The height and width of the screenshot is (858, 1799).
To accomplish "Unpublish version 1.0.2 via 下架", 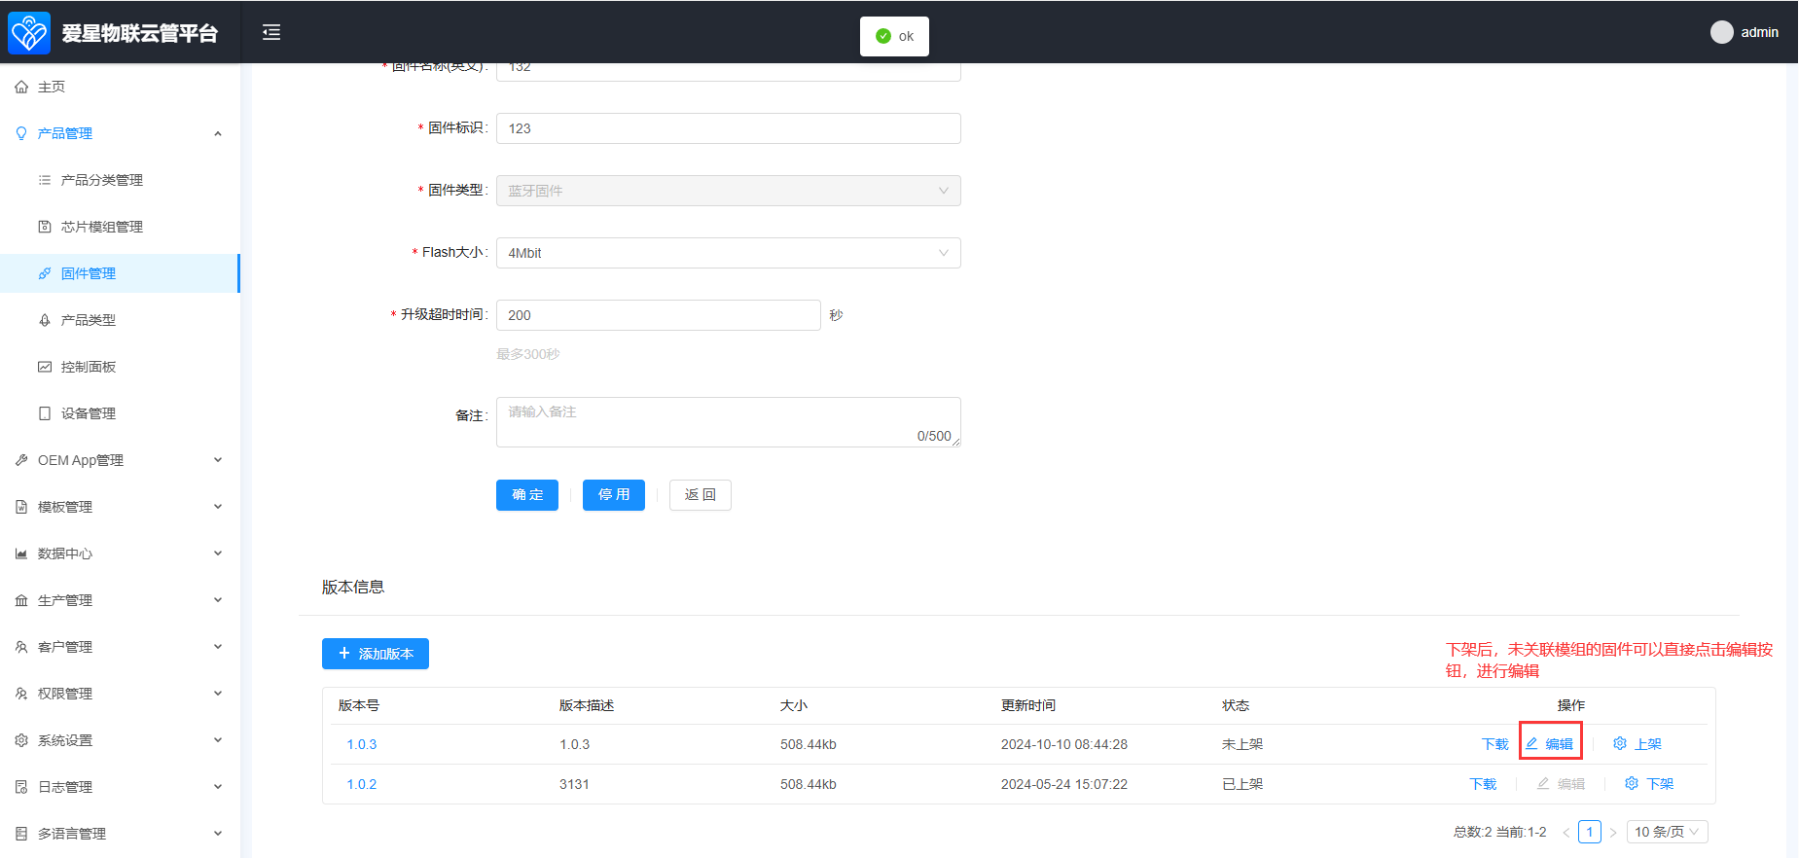I will [1650, 784].
